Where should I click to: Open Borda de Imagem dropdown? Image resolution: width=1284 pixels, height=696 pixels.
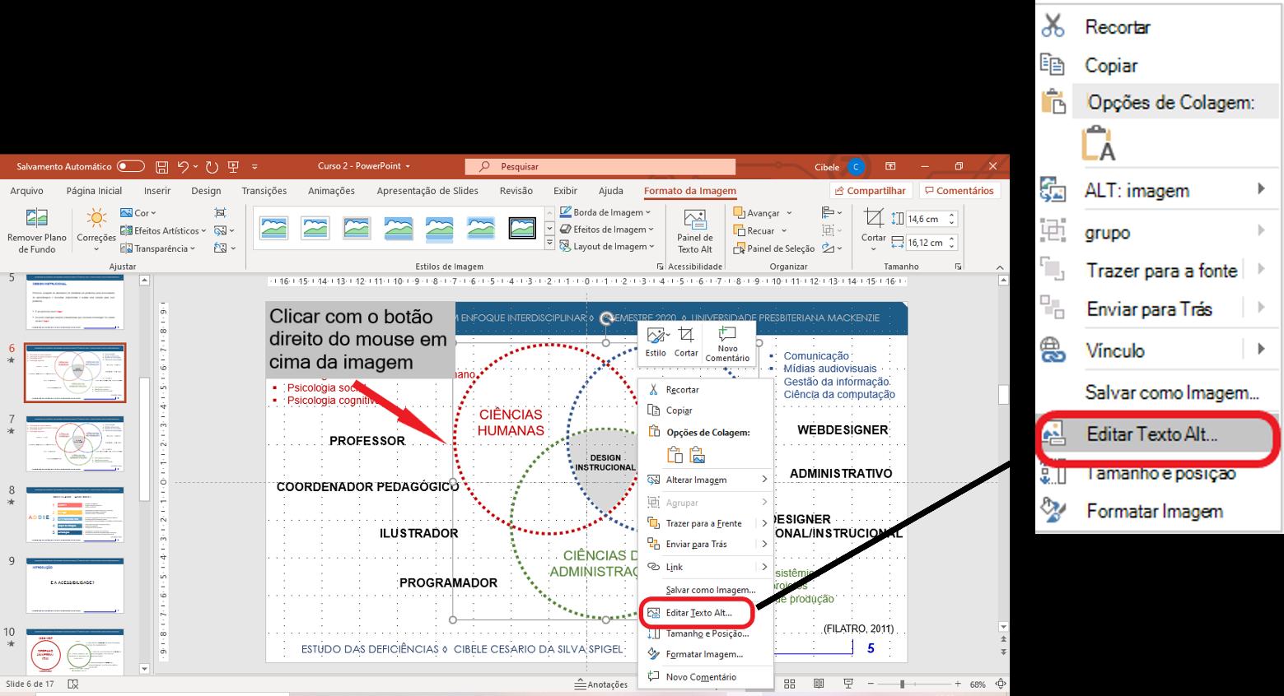(605, 212)
